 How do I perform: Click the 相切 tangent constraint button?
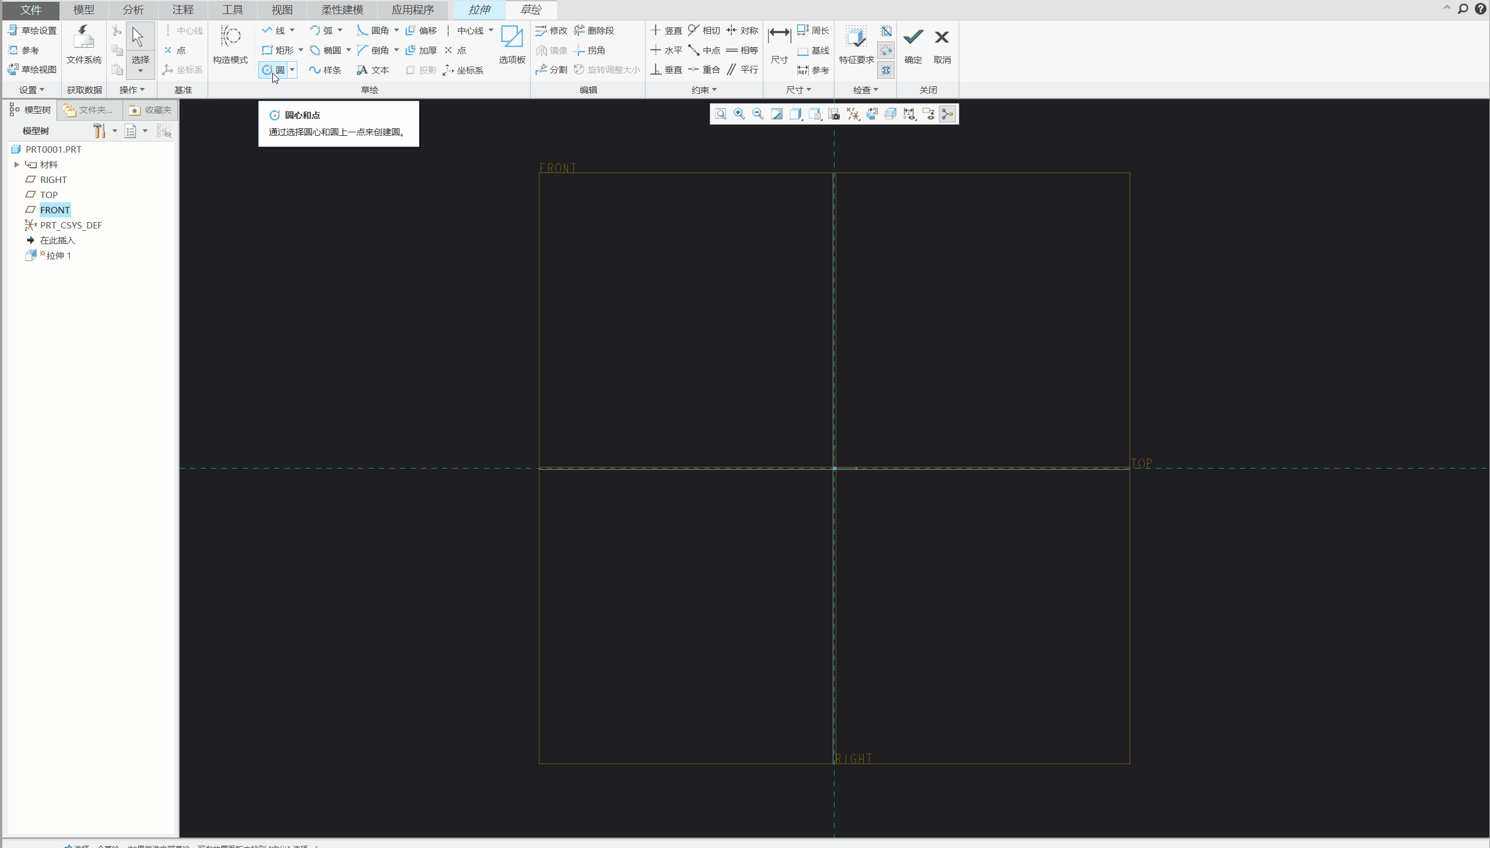tap(704, 30)
